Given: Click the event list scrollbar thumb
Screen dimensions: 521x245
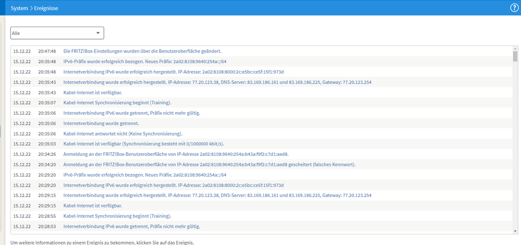Looking at the screenshot, I should click(x=515, y=56).
